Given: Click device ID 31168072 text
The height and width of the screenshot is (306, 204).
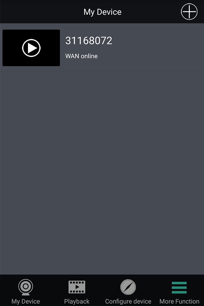Looking at the screenshot, I should click(89, 40).
